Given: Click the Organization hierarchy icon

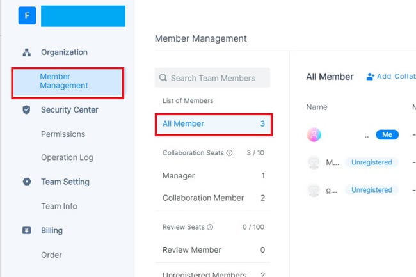Looking at the screenshot, I should click(26, 52).
